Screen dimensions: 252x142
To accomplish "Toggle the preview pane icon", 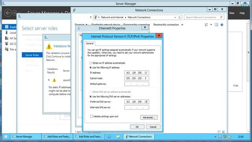I will tap(216, 24).
